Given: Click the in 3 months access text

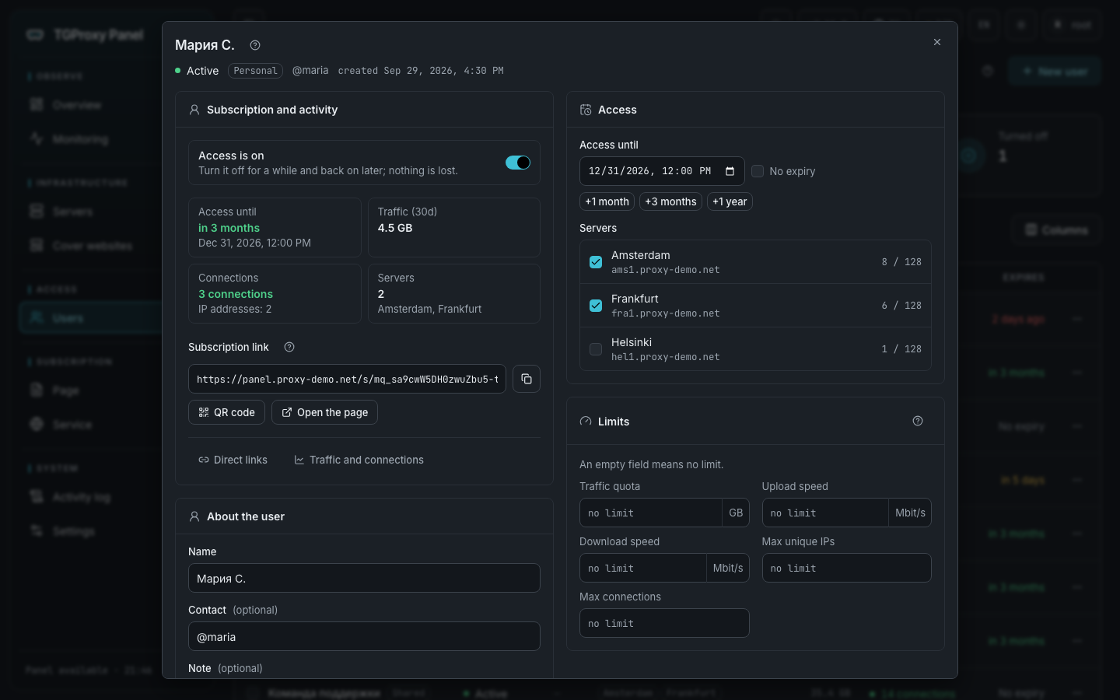Looking at the screenshot, I should pyautogui.click(x=229, y=228).
